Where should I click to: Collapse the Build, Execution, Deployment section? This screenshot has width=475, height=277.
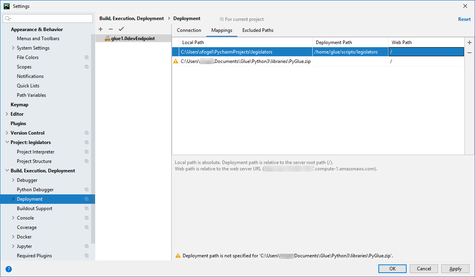tap(6, 170)
